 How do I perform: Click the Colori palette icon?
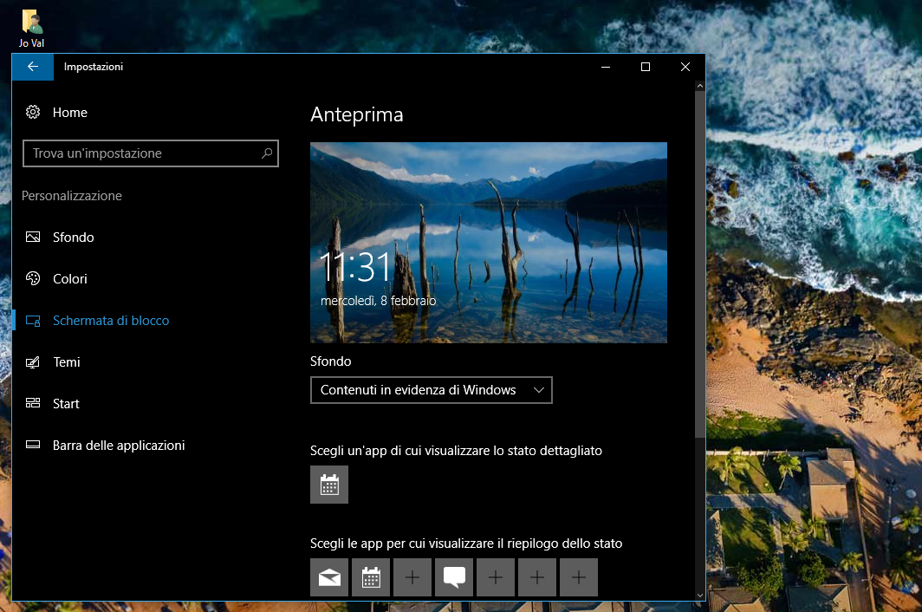(x=32, y=278)
